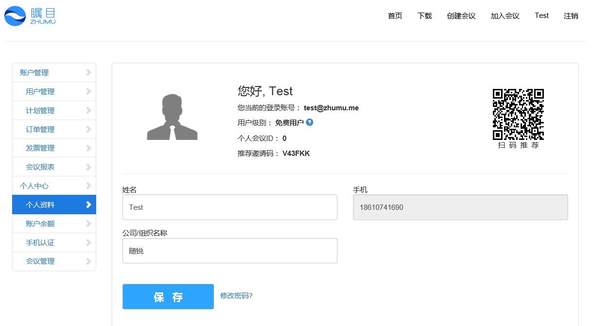Click the Zhumu logo icon

point(16,16)
